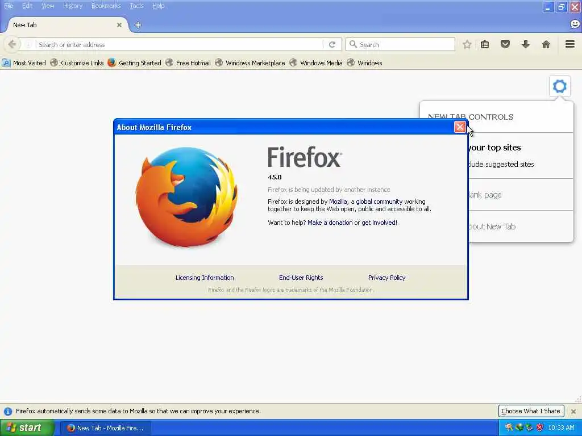Open Windows Marketplace bookmark
The width and height of the screenshot is (582, 436).
pyautogui.click(x=250, y=63)
